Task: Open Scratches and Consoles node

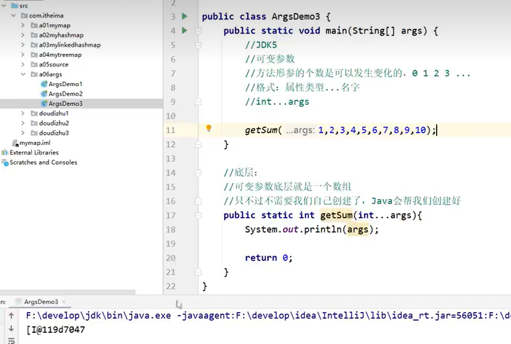Action: [44, 162]
